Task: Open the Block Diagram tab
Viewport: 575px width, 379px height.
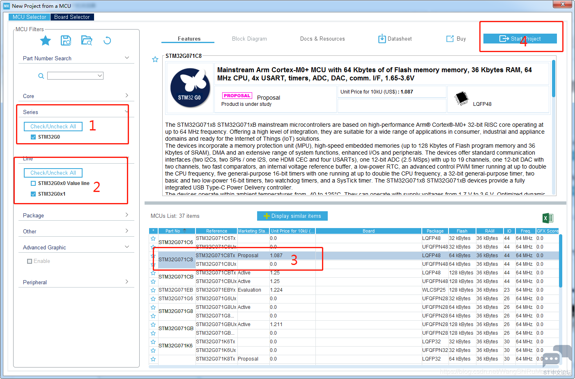Action: pyautogui.click(x=249, y=39)
